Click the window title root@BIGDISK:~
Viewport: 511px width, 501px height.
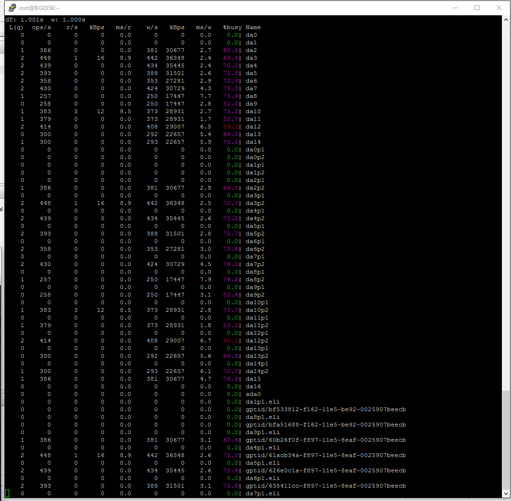coord(39,8)
